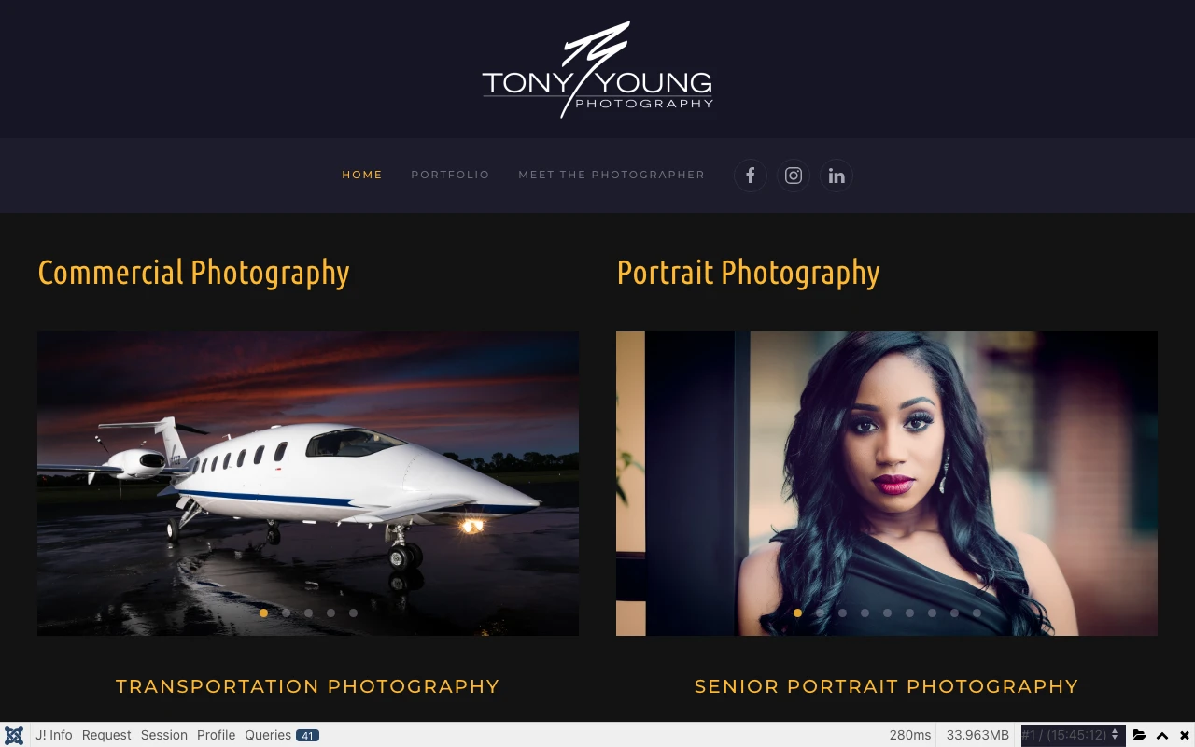Viewport: 1195px width, 747px height.
Task: Click the Tony Young Photography logo
Action: click(597, 69)
